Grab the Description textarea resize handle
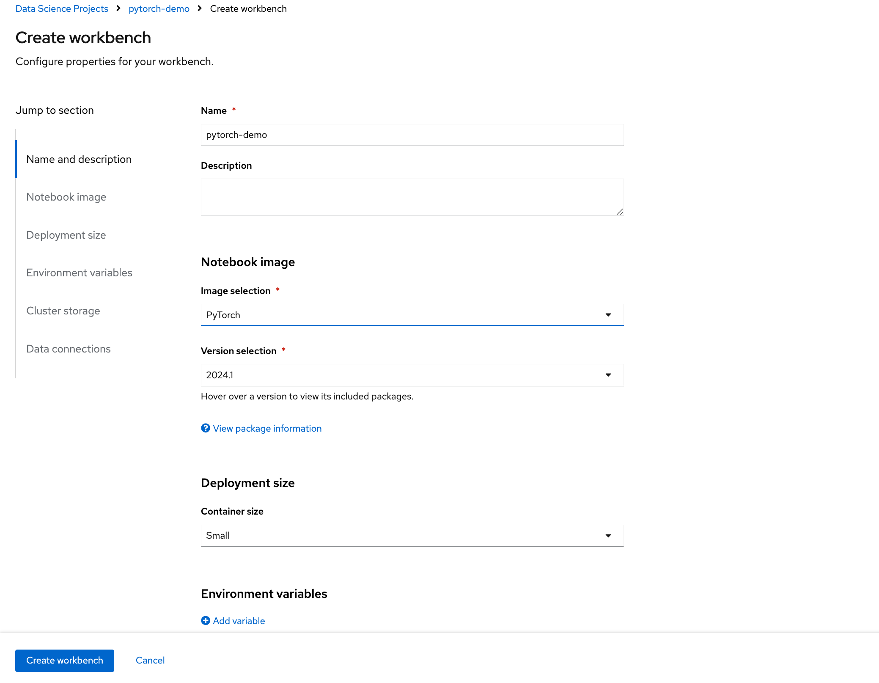 point(620,212)
